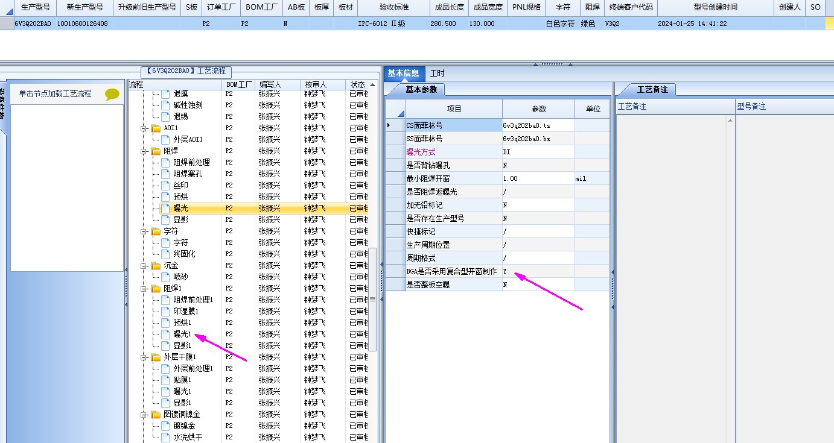834x443 pixels.
Task: Collapse the 阻焊1 tree node
Action: (x=144, y=289)
